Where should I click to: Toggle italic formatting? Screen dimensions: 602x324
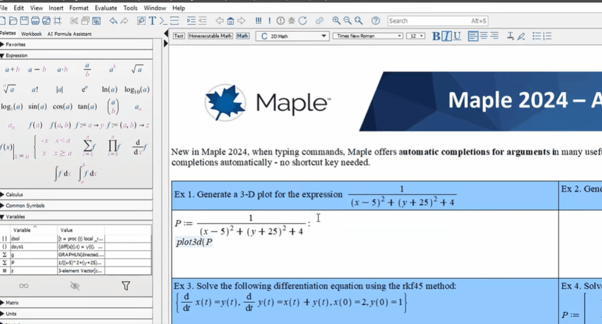pos(446,36)
